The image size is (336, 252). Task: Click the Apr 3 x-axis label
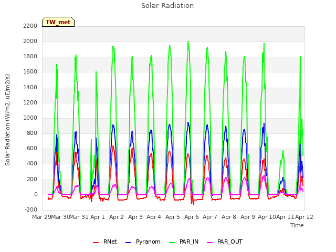[x=135, y=217]
